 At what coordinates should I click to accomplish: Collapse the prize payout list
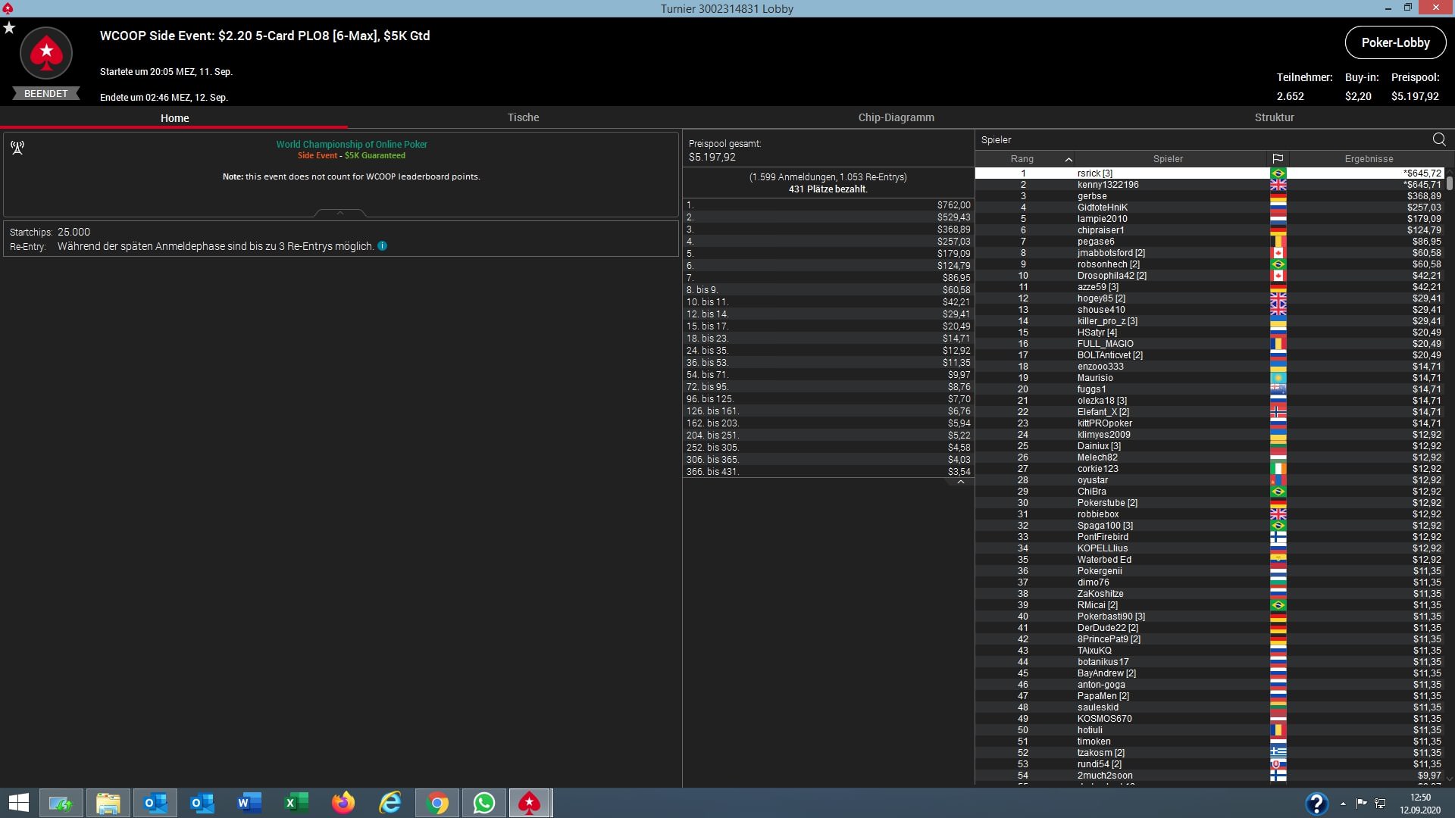[x=960, y=482]
